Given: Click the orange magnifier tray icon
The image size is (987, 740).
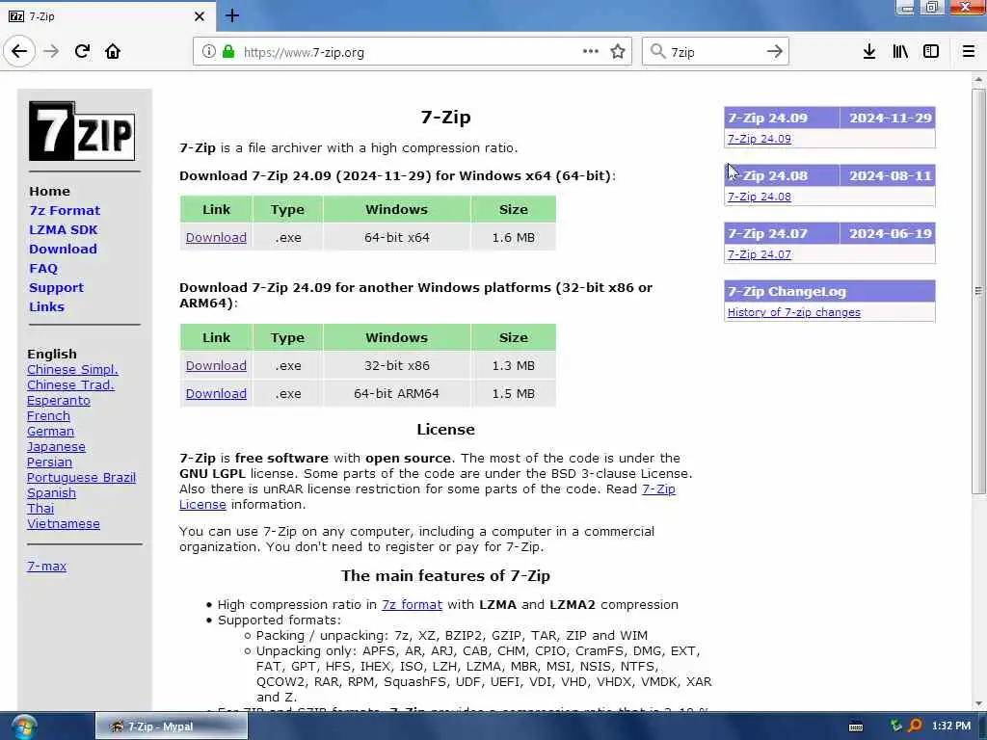Looking at the screenshot, I should pyautogui.click(x=916, y=727).
